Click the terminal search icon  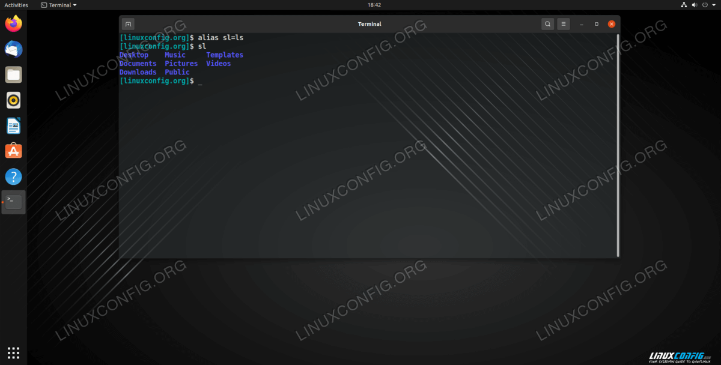547,24
